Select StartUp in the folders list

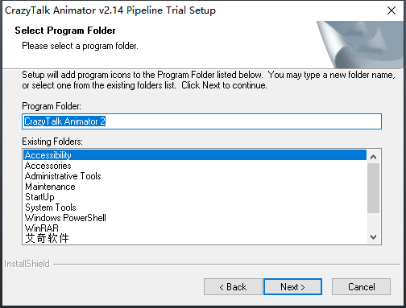point(195,197)
